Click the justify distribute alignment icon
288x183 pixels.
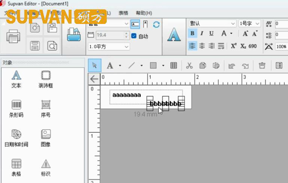(221, 46)
